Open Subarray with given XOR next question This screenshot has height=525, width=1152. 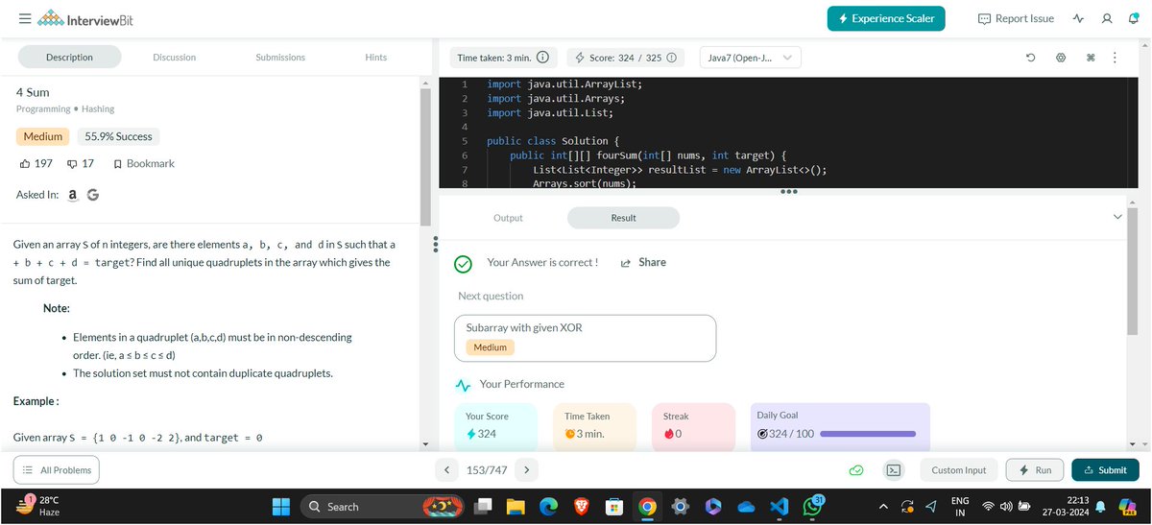[587, 338]
